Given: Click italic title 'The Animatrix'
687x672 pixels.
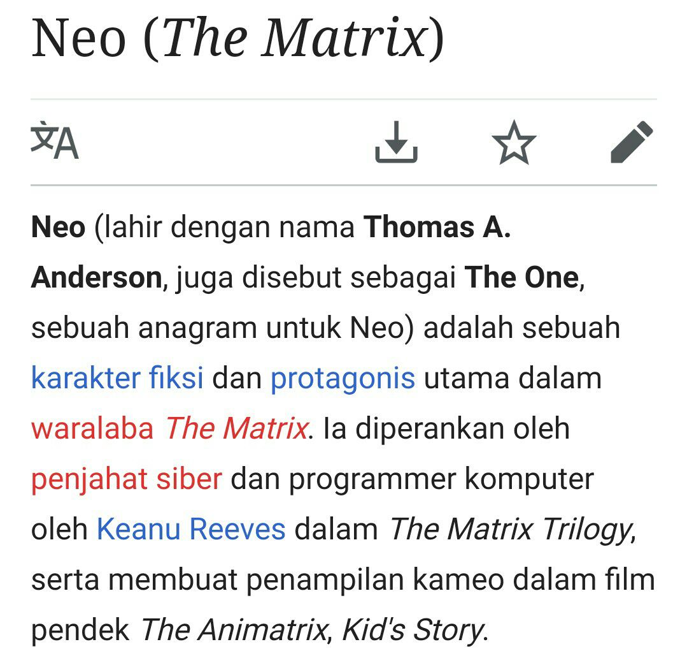Looking at the screenshot, I should point(234,630).
